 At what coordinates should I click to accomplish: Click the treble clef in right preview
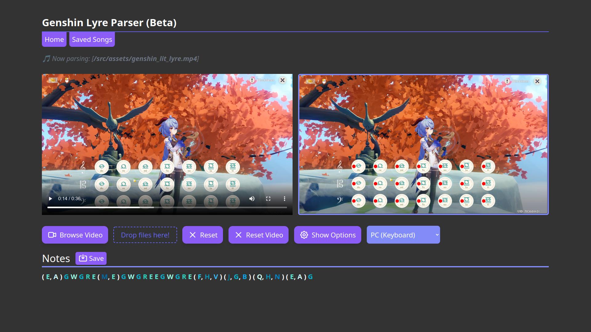click(340, 167)
